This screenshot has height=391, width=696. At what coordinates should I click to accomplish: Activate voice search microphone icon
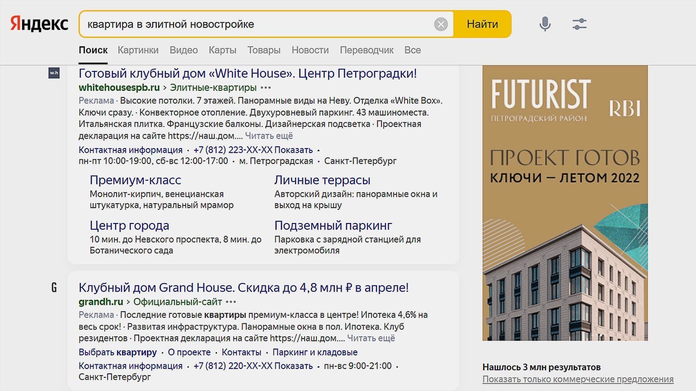tap(545, 24)
